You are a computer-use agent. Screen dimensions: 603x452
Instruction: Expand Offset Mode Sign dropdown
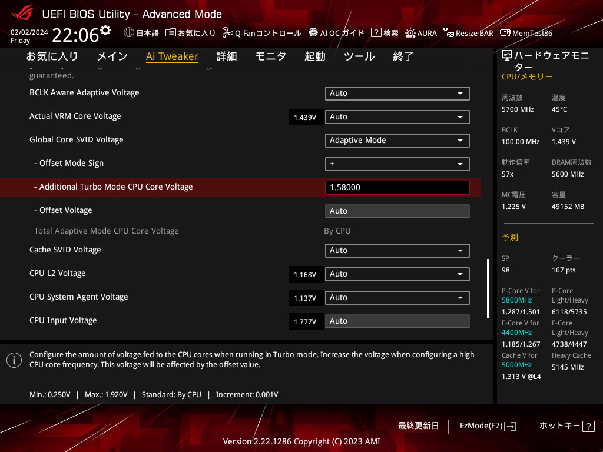[397, 164]
